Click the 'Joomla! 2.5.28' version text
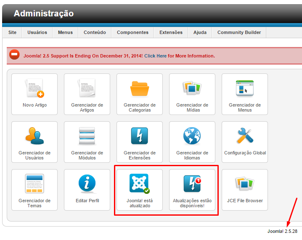Image resolution: width=302 pixels, height=240 pixels. point(282,231)
